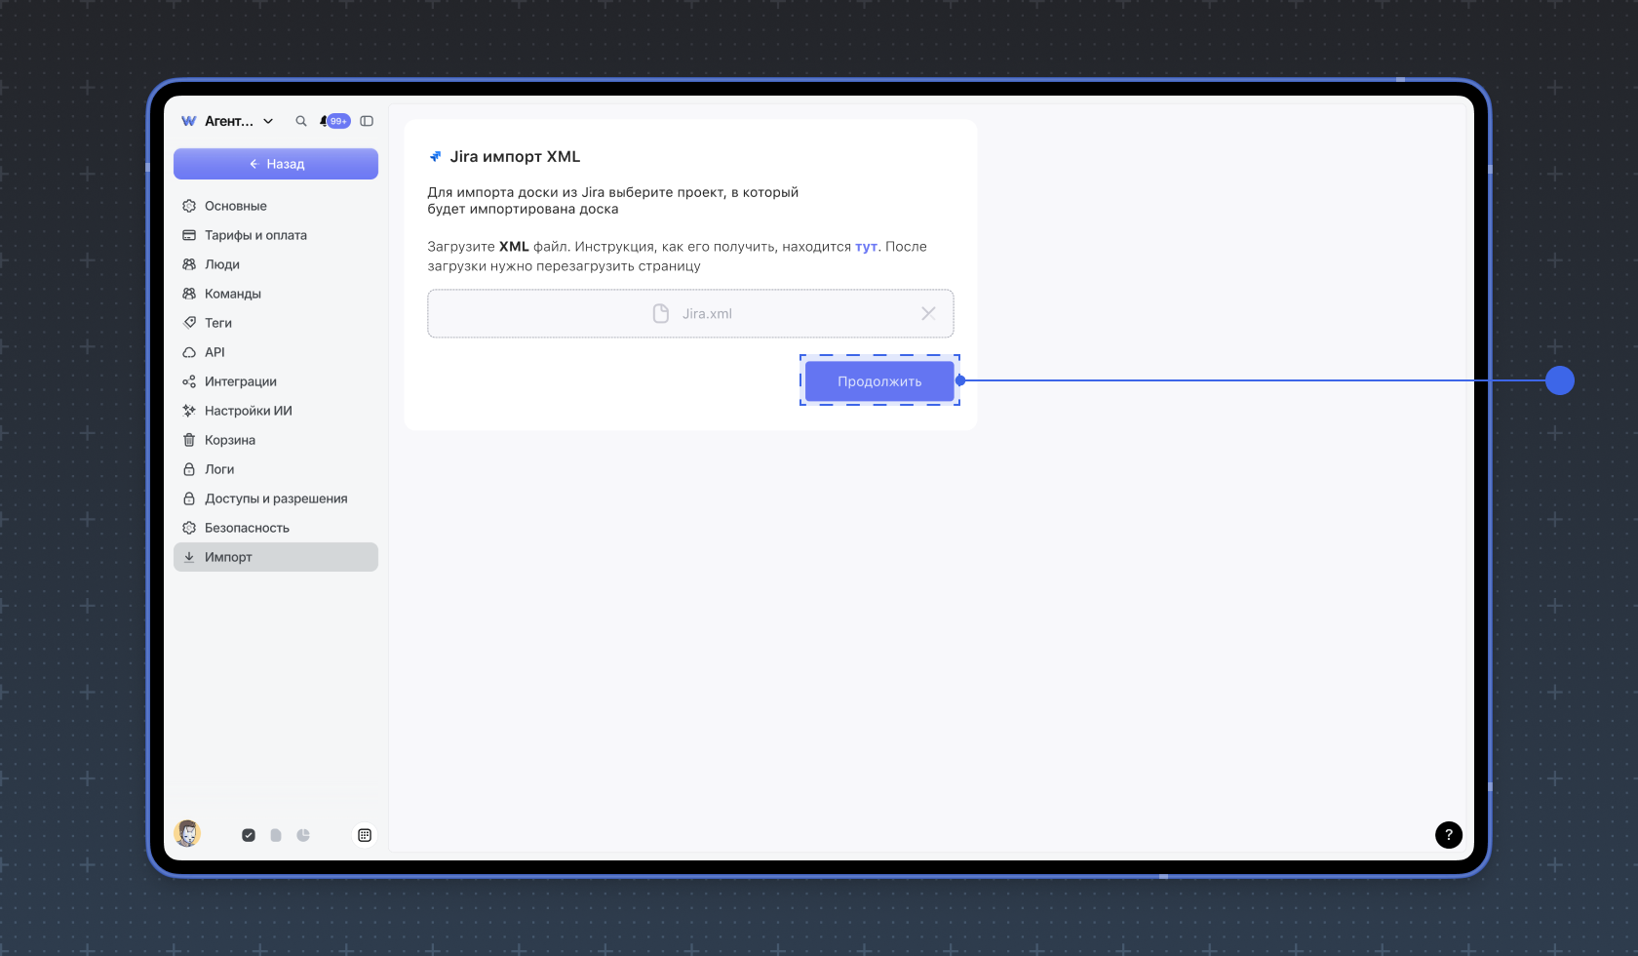
Task: Open the Корзина trash section
Action: tap(276, 440)
